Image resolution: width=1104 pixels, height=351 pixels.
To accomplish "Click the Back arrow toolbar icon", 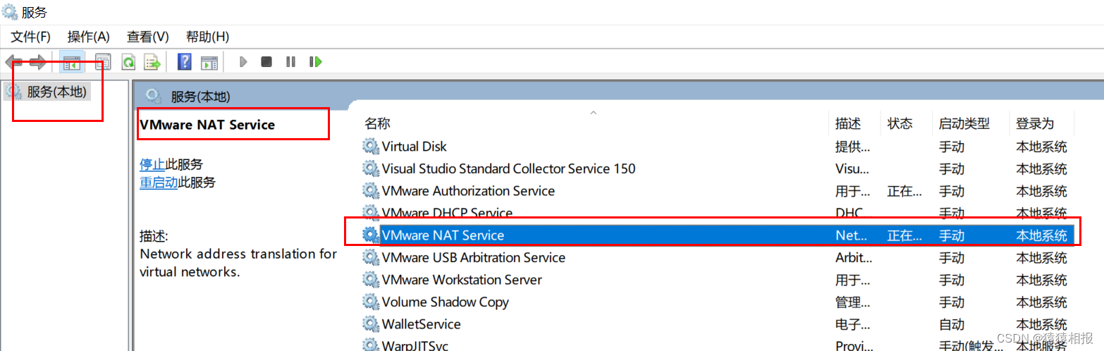I will click(x=13, y=62).
